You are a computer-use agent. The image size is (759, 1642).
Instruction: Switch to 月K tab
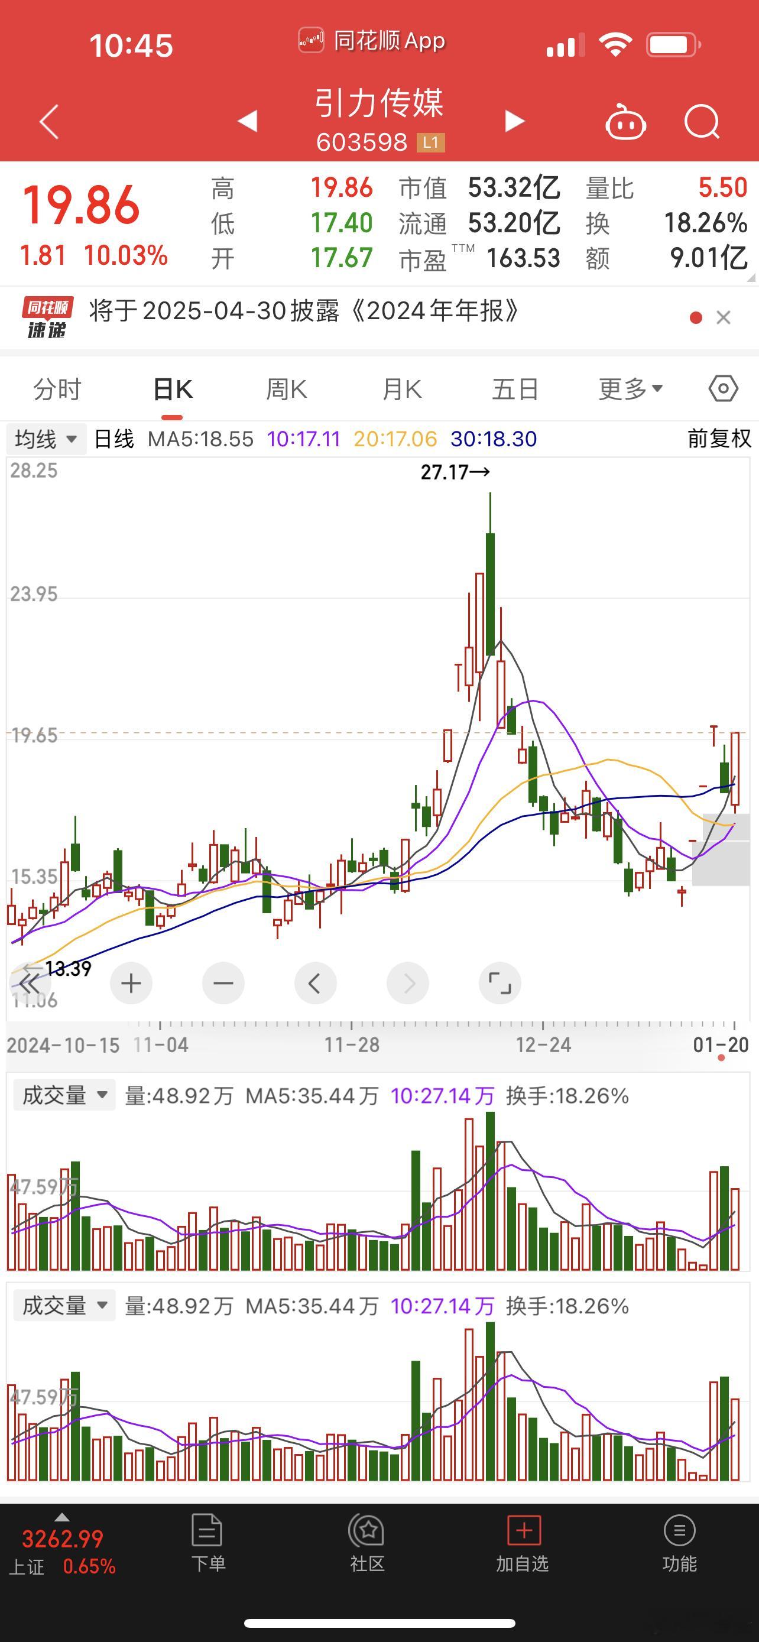point(401,389)
